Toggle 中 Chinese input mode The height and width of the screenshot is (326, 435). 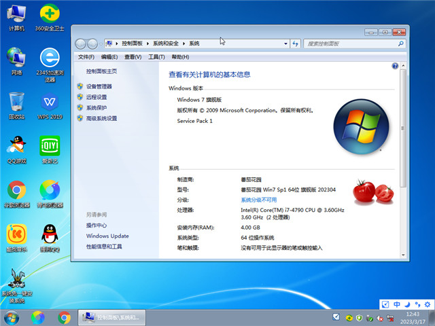pos(397,304)
